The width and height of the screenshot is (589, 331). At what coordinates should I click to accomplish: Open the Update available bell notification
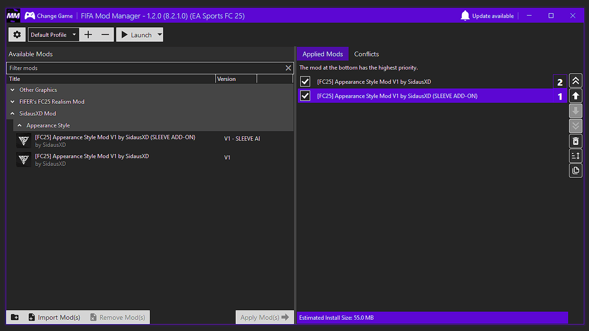click(487, 16)
